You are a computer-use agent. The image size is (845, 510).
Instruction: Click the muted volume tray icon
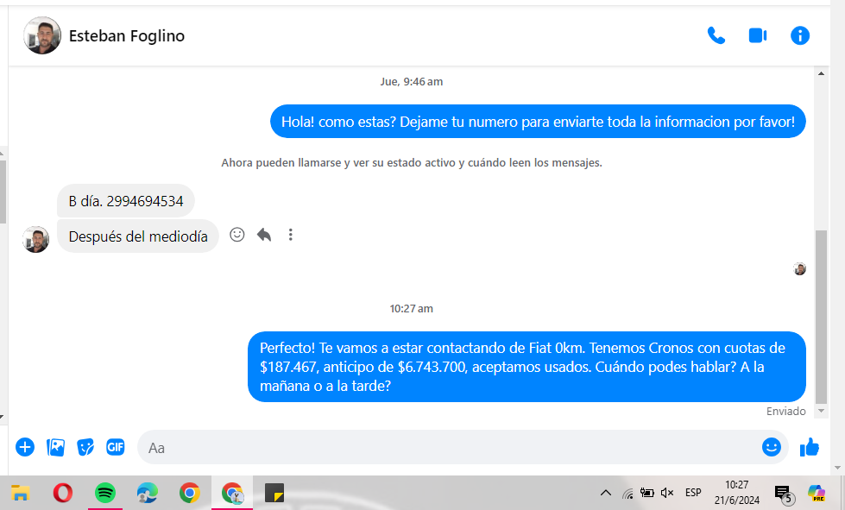pyautogui.click(x=668, y=493)
